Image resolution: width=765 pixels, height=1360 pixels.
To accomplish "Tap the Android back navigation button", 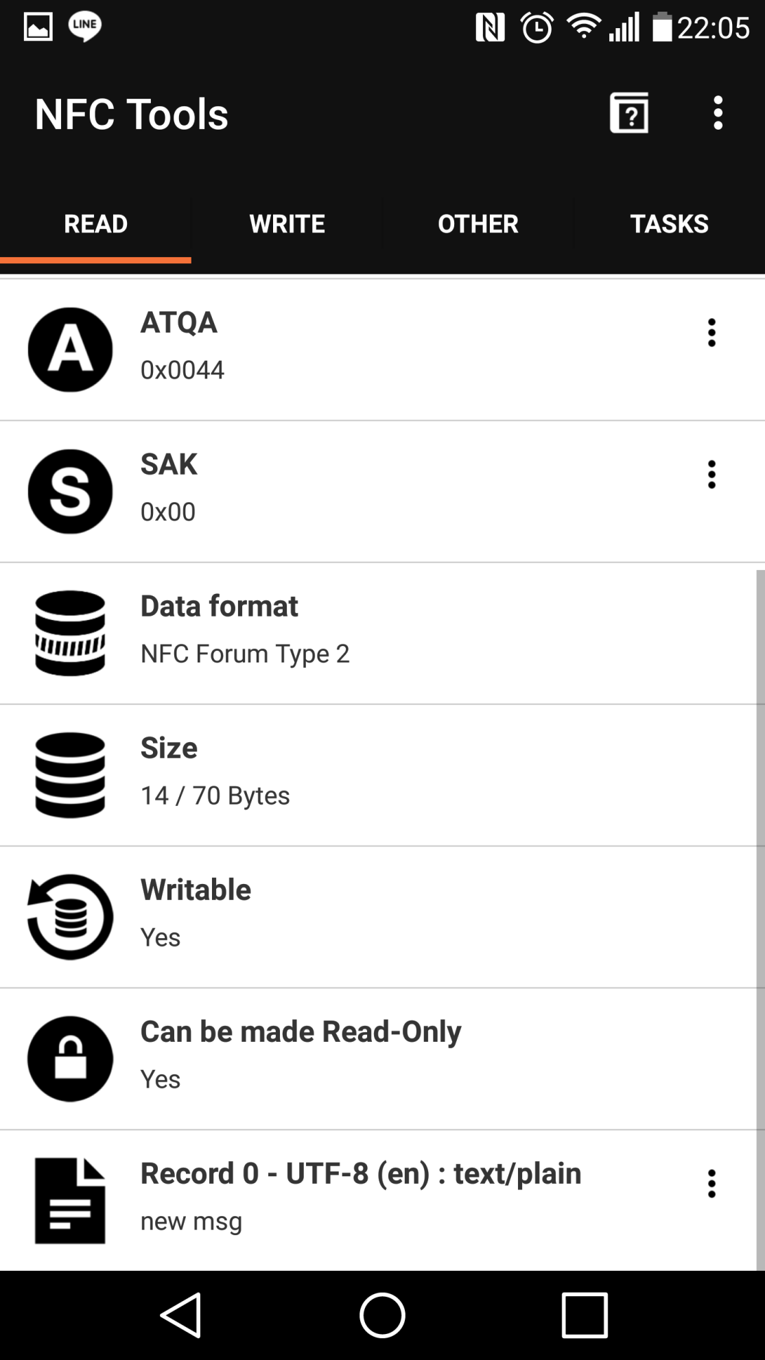I will (x=180, y=1315).
